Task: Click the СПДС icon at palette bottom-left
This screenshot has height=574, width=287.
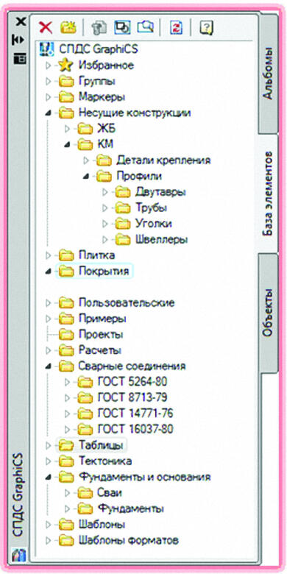Action: click(18, 555)
